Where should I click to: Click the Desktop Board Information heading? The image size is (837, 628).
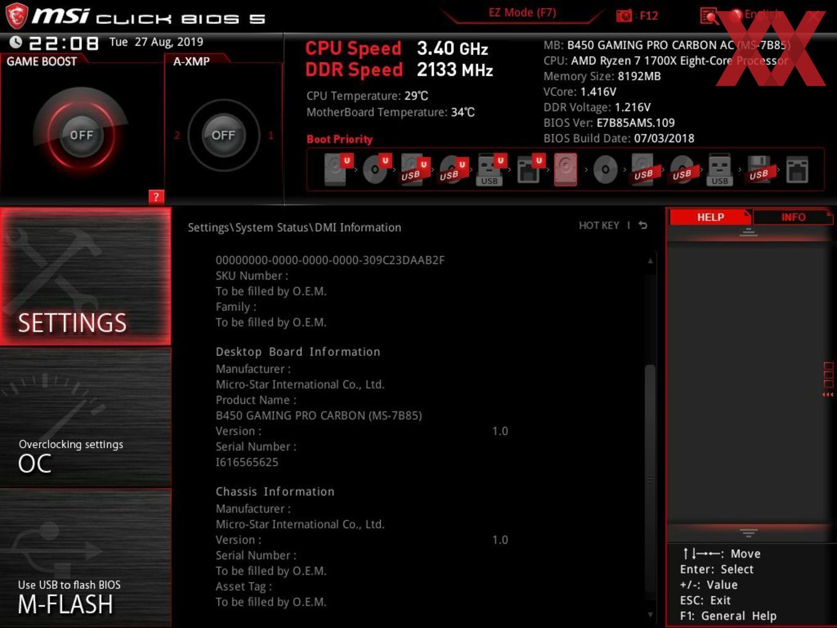tap(298, 352)
